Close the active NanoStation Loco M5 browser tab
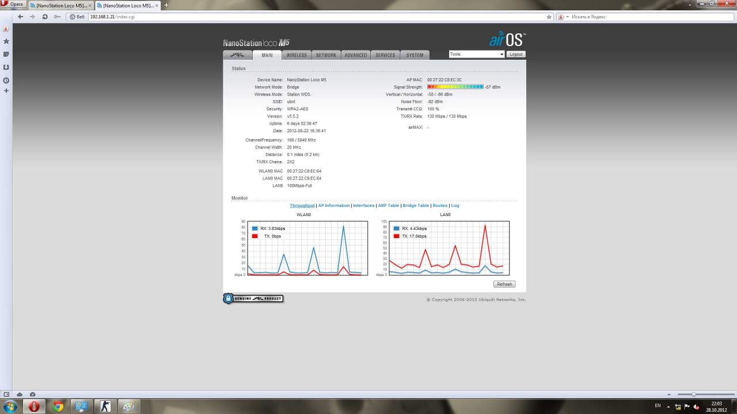This screenshot has height=414, width=737. 157,5
